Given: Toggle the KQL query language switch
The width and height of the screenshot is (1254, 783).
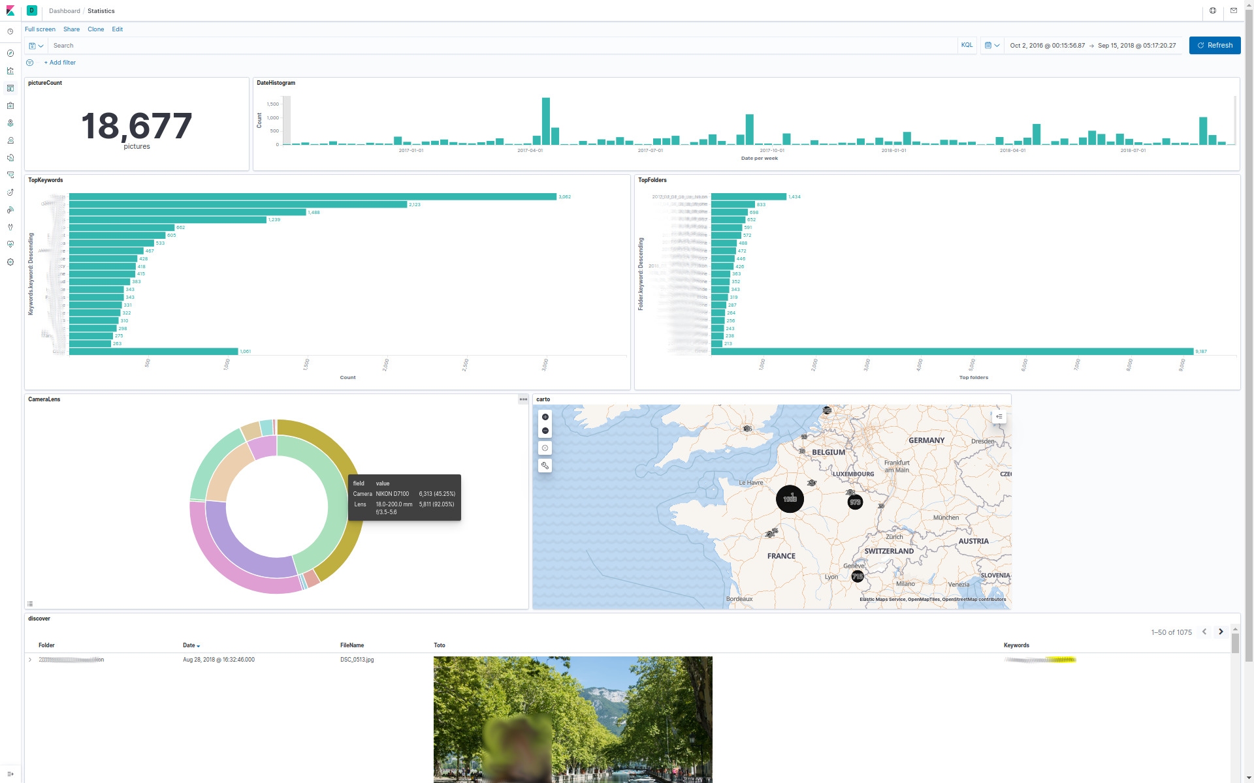Looking at the screenshot, I should [967, 46].
